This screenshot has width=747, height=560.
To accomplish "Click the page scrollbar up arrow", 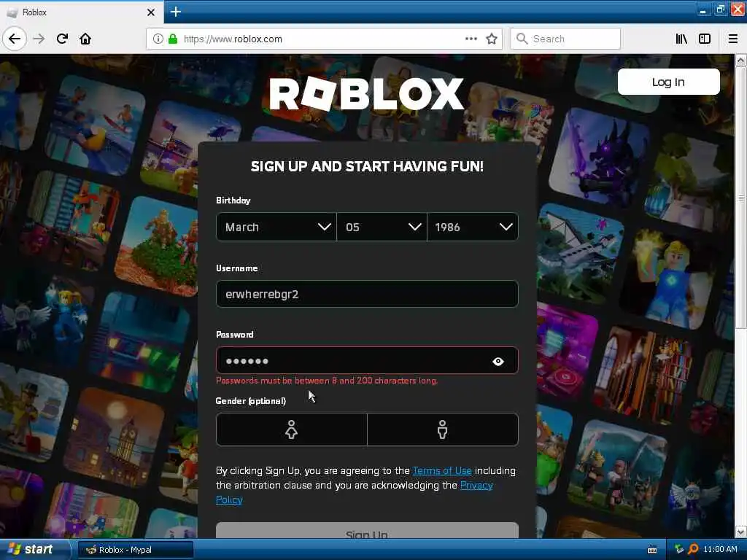I will click(740, 60).
